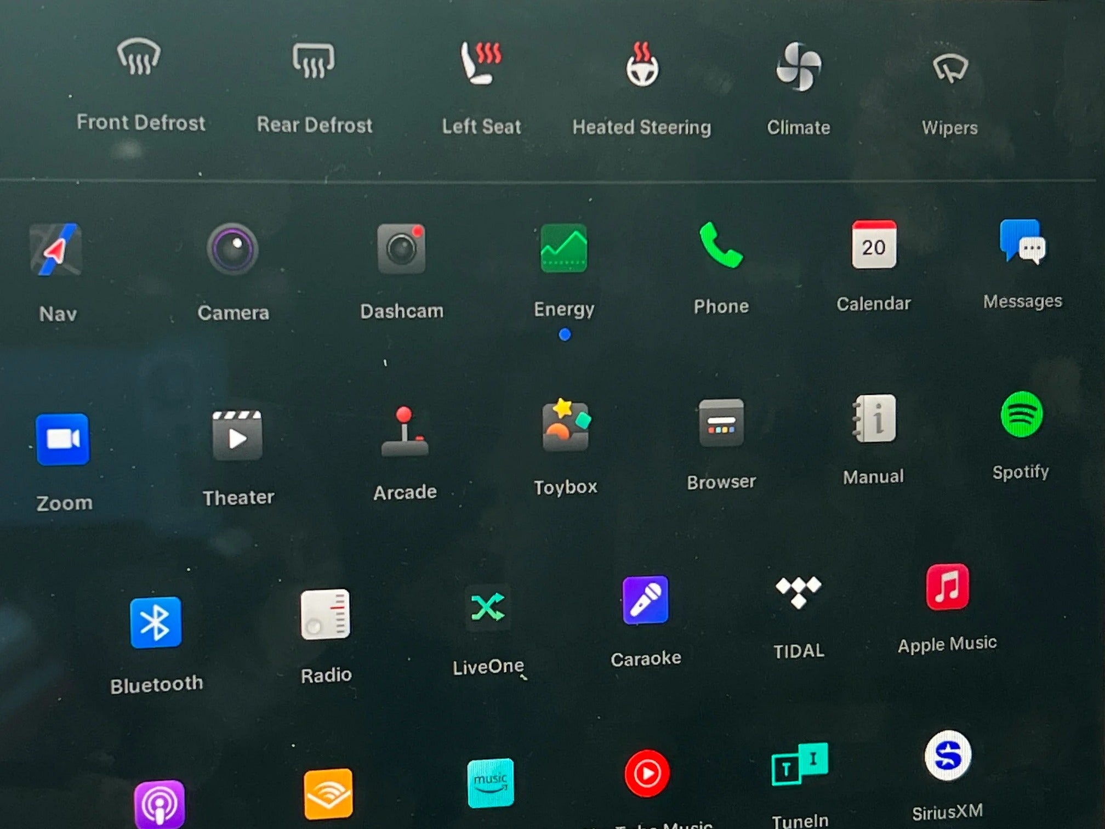Open the Radio app
1105x829 pixels.
(x=325, y=615)
